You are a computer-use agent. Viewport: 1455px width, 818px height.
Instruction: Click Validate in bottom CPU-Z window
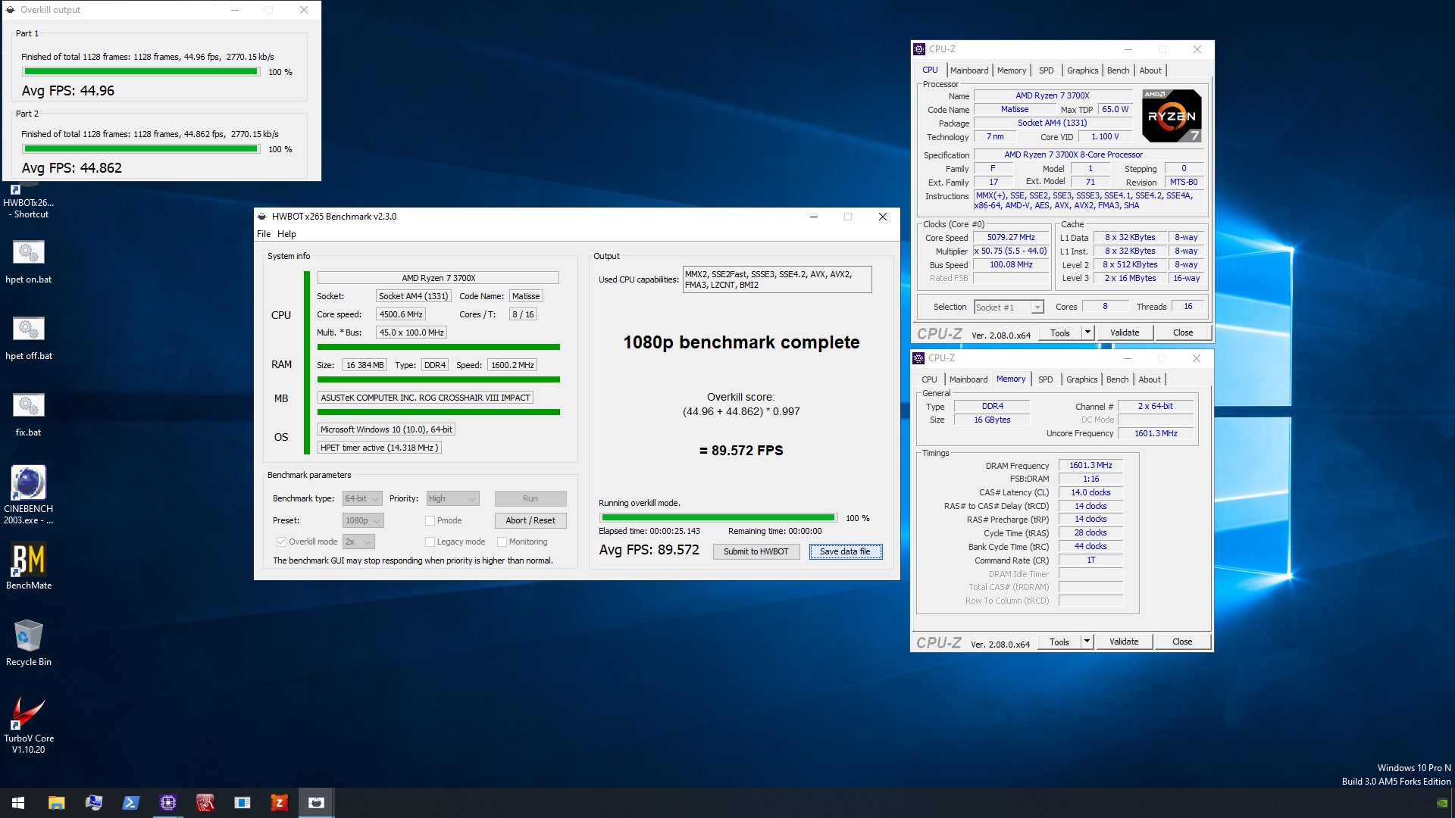click(x=1124, y=642)
